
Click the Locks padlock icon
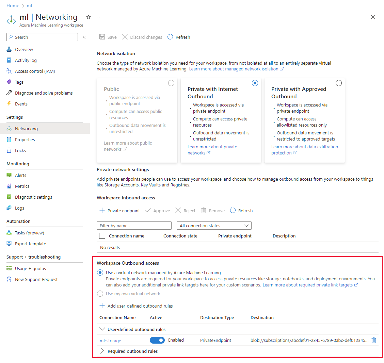pos(9,150)
